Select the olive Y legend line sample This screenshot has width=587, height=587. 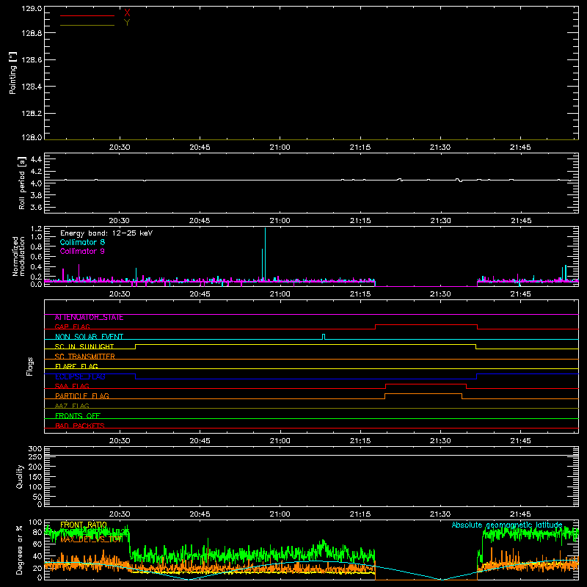(x=87, y=25)
